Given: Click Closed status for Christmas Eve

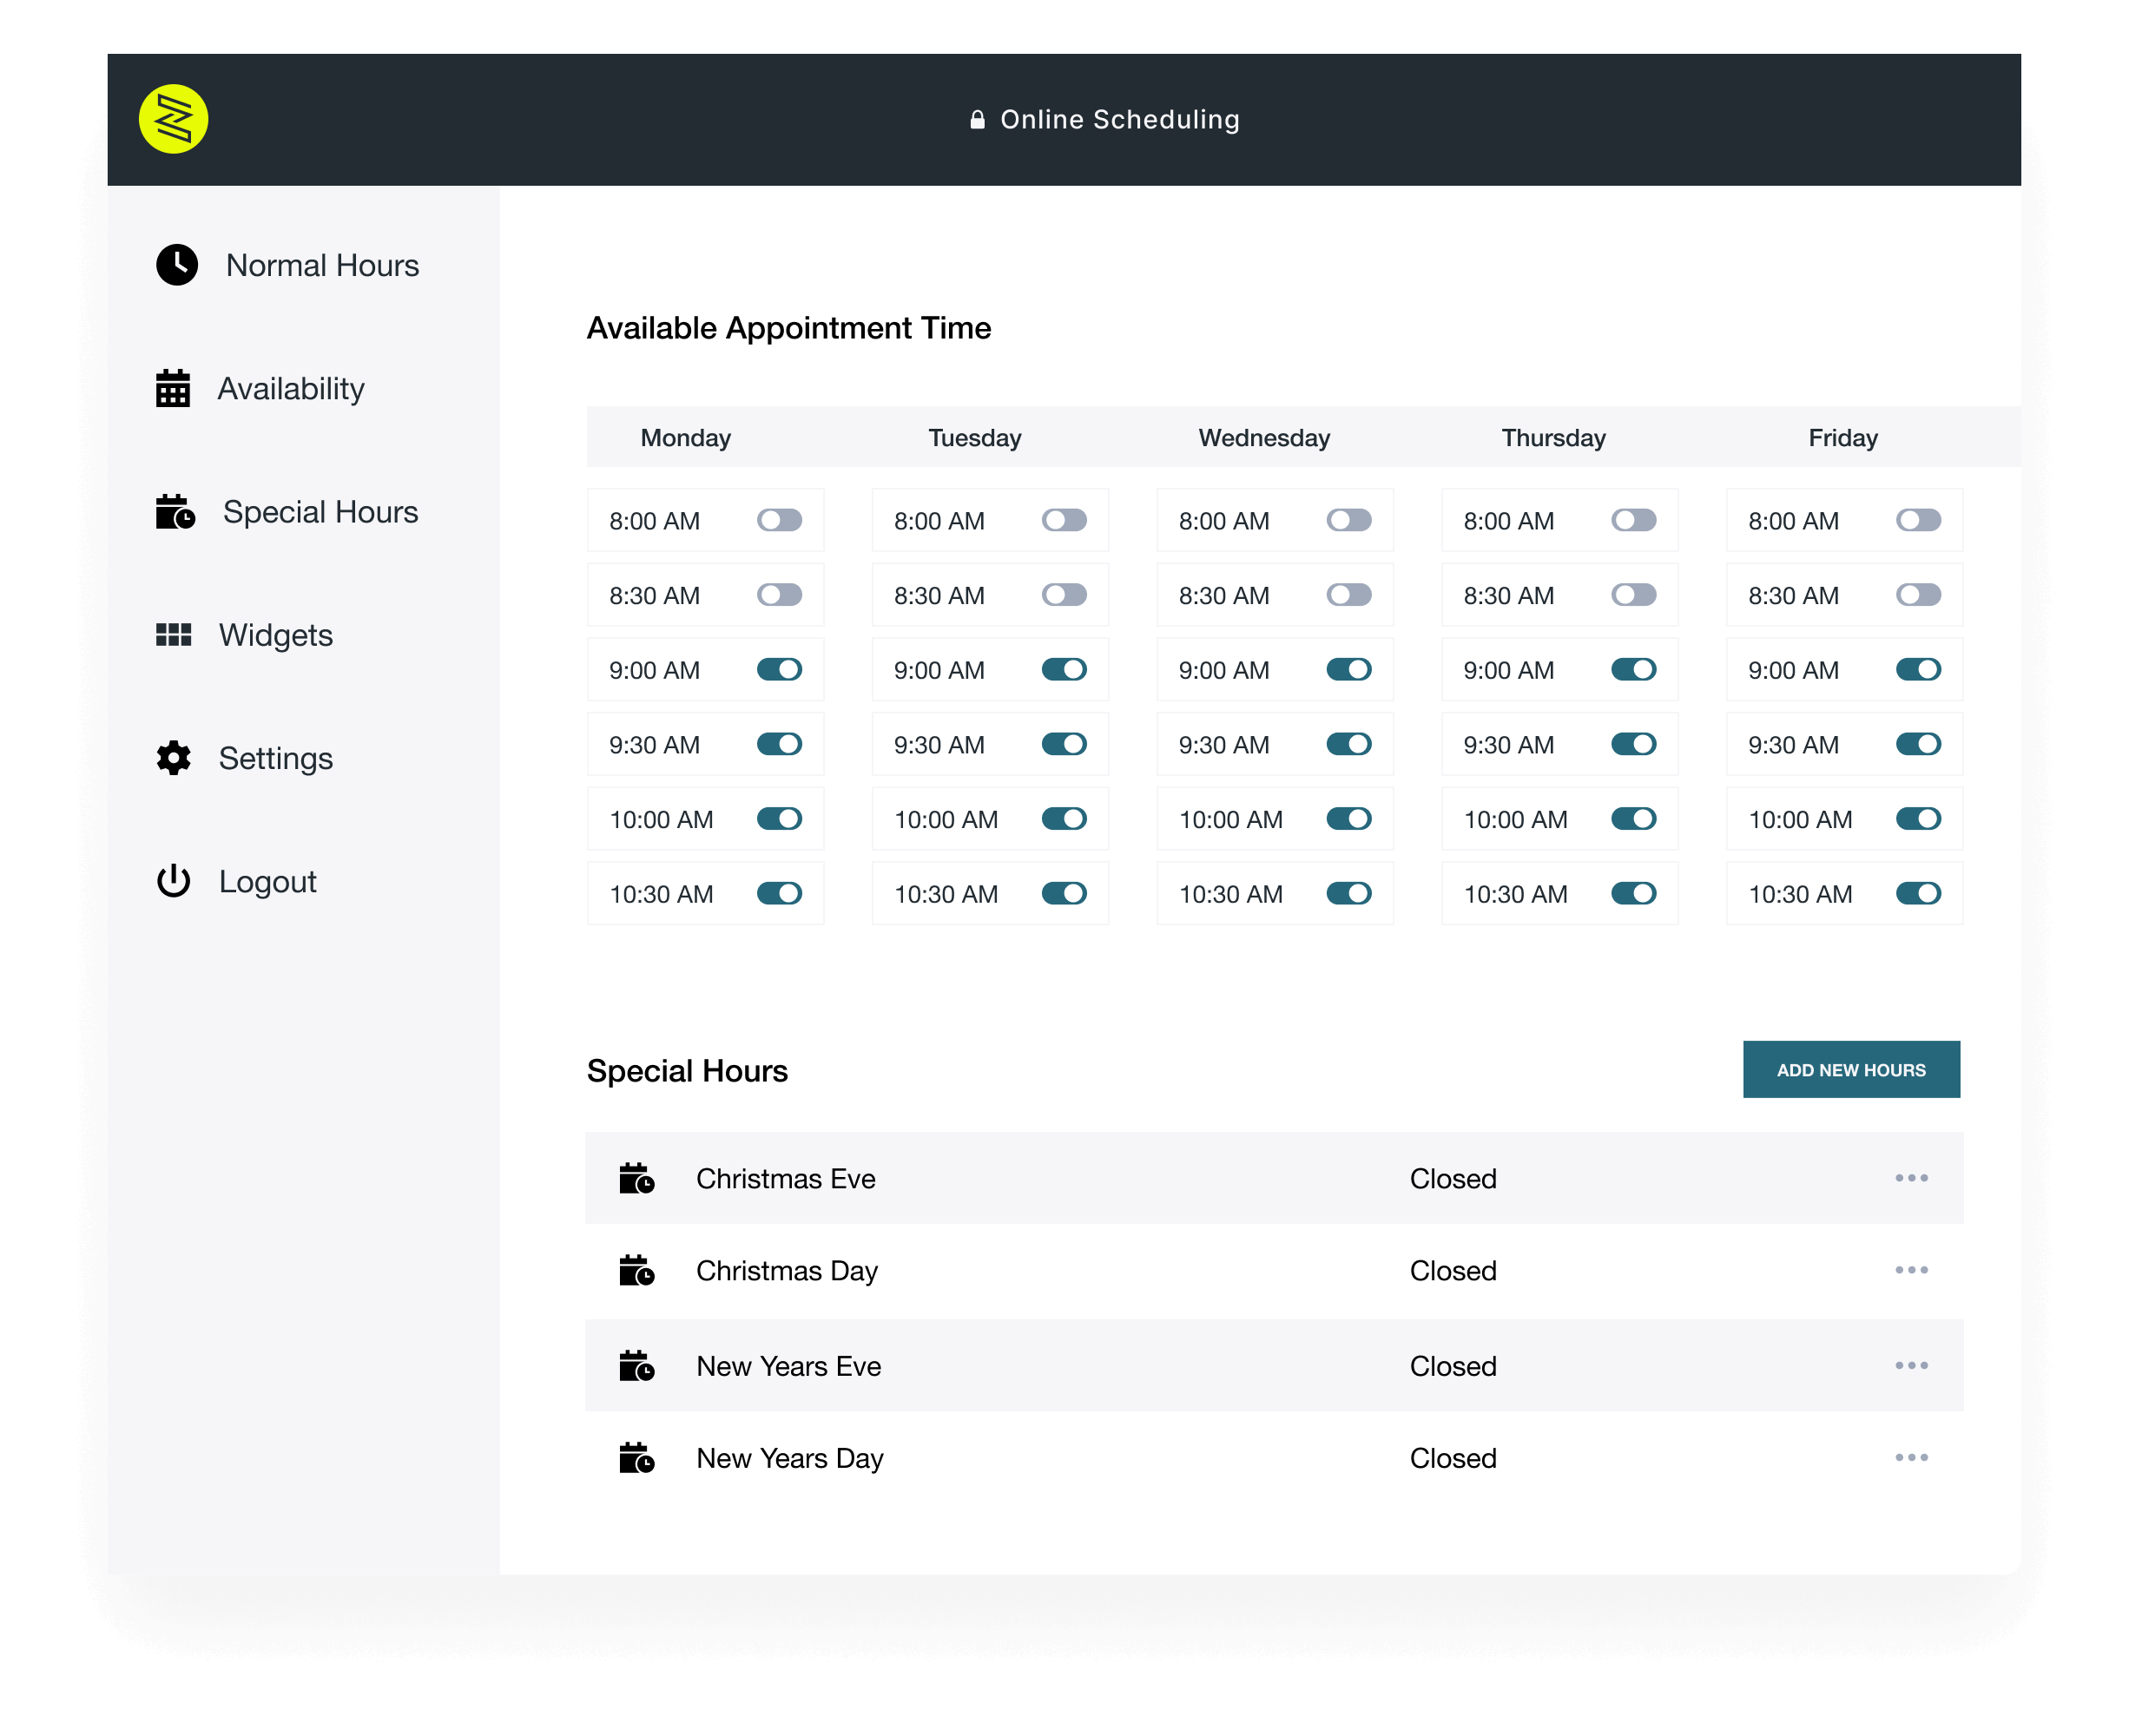Looking at the screenshot, I should pyautogui.click(x=1453, y=1178).
